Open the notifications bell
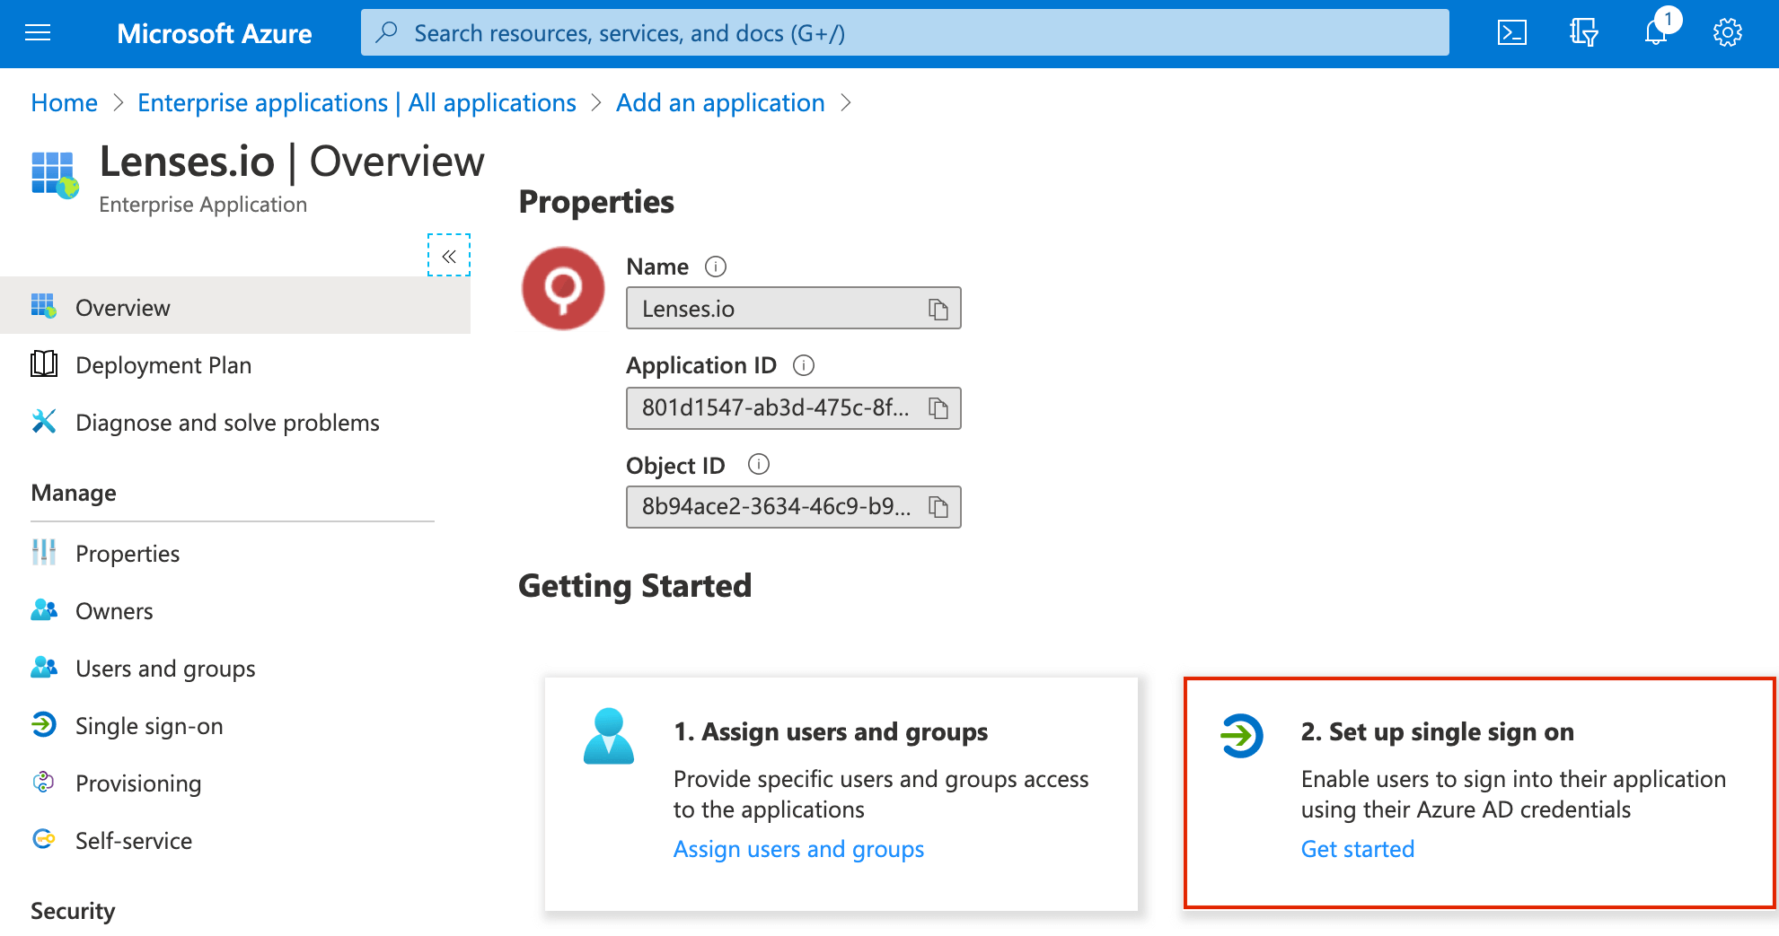 click(1656, 33)
